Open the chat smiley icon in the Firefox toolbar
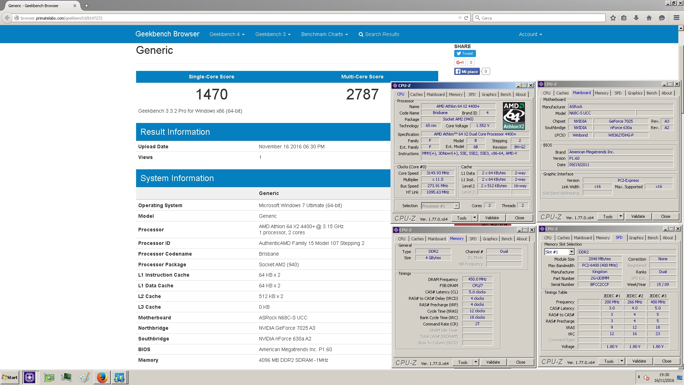The image size is (684, 385). 662,18
